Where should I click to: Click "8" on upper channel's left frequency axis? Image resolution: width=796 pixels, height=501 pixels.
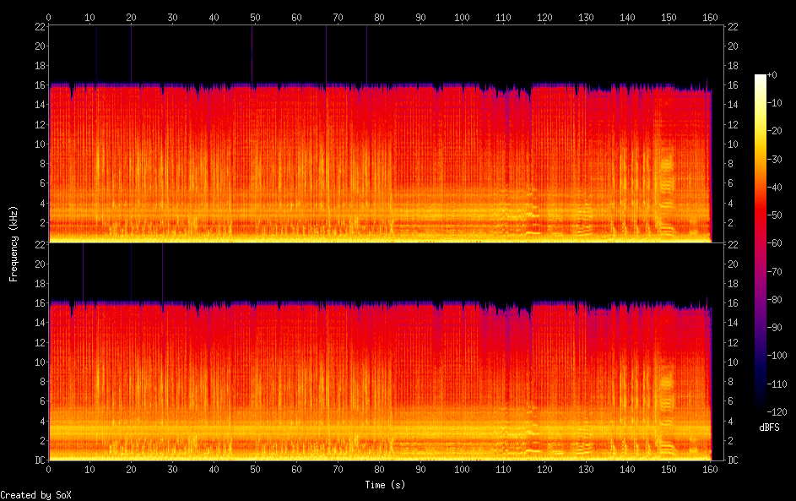click(43, 164)
